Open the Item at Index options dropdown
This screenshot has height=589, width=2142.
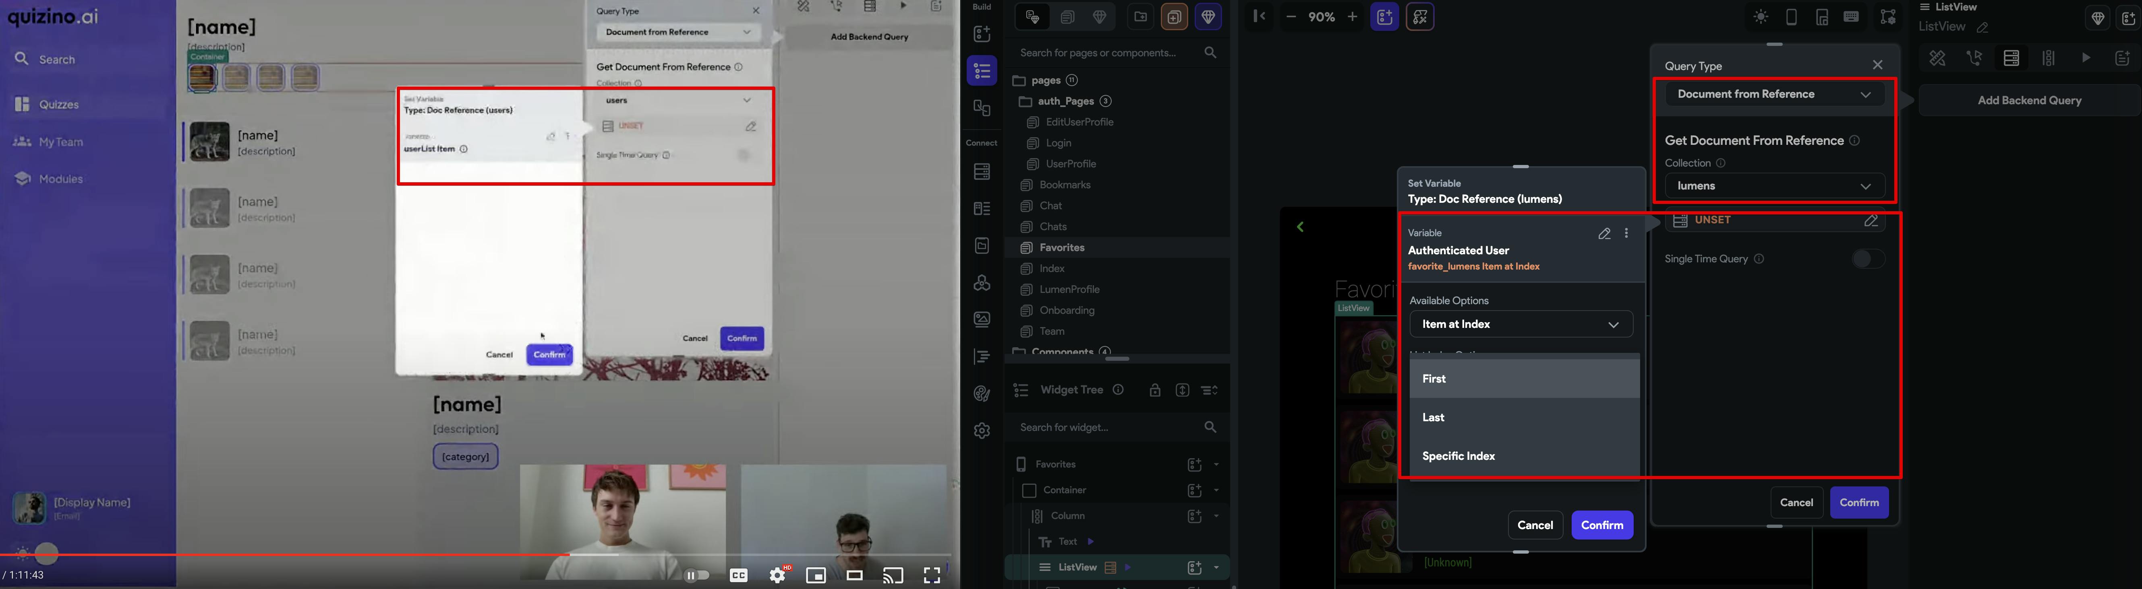pyautogui.click(x=1521, y=324)
